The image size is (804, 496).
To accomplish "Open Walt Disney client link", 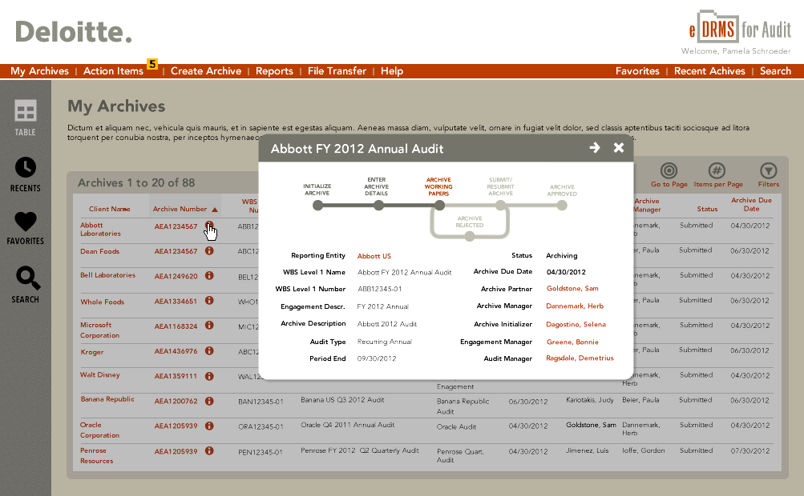I will (x=100, y=374).
